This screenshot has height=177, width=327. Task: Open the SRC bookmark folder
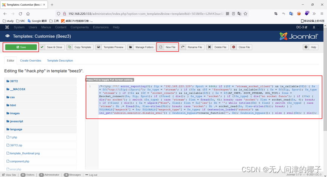[x=20, y=21]
